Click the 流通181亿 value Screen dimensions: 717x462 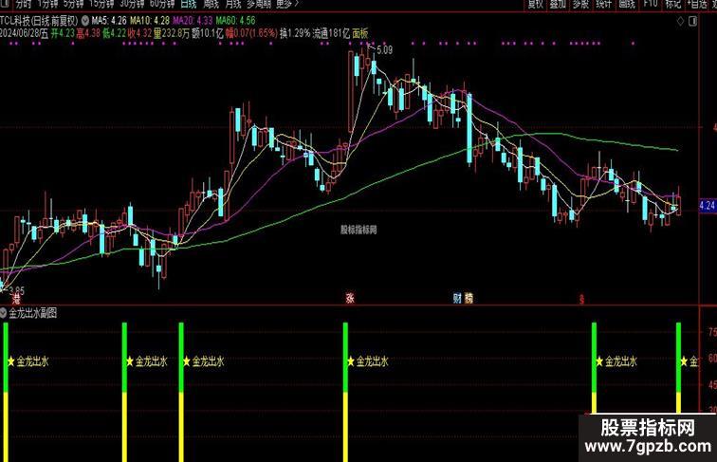pos(332,33)
